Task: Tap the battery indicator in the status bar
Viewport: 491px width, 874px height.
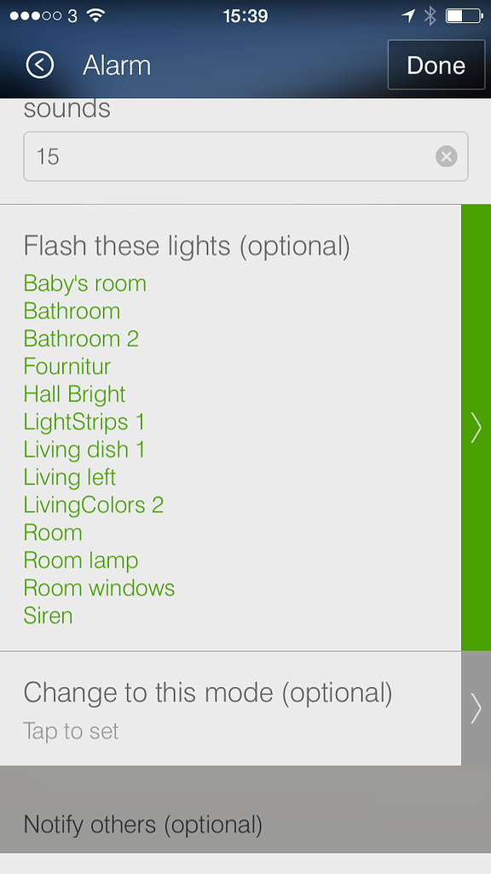Action: pos(465,13)
